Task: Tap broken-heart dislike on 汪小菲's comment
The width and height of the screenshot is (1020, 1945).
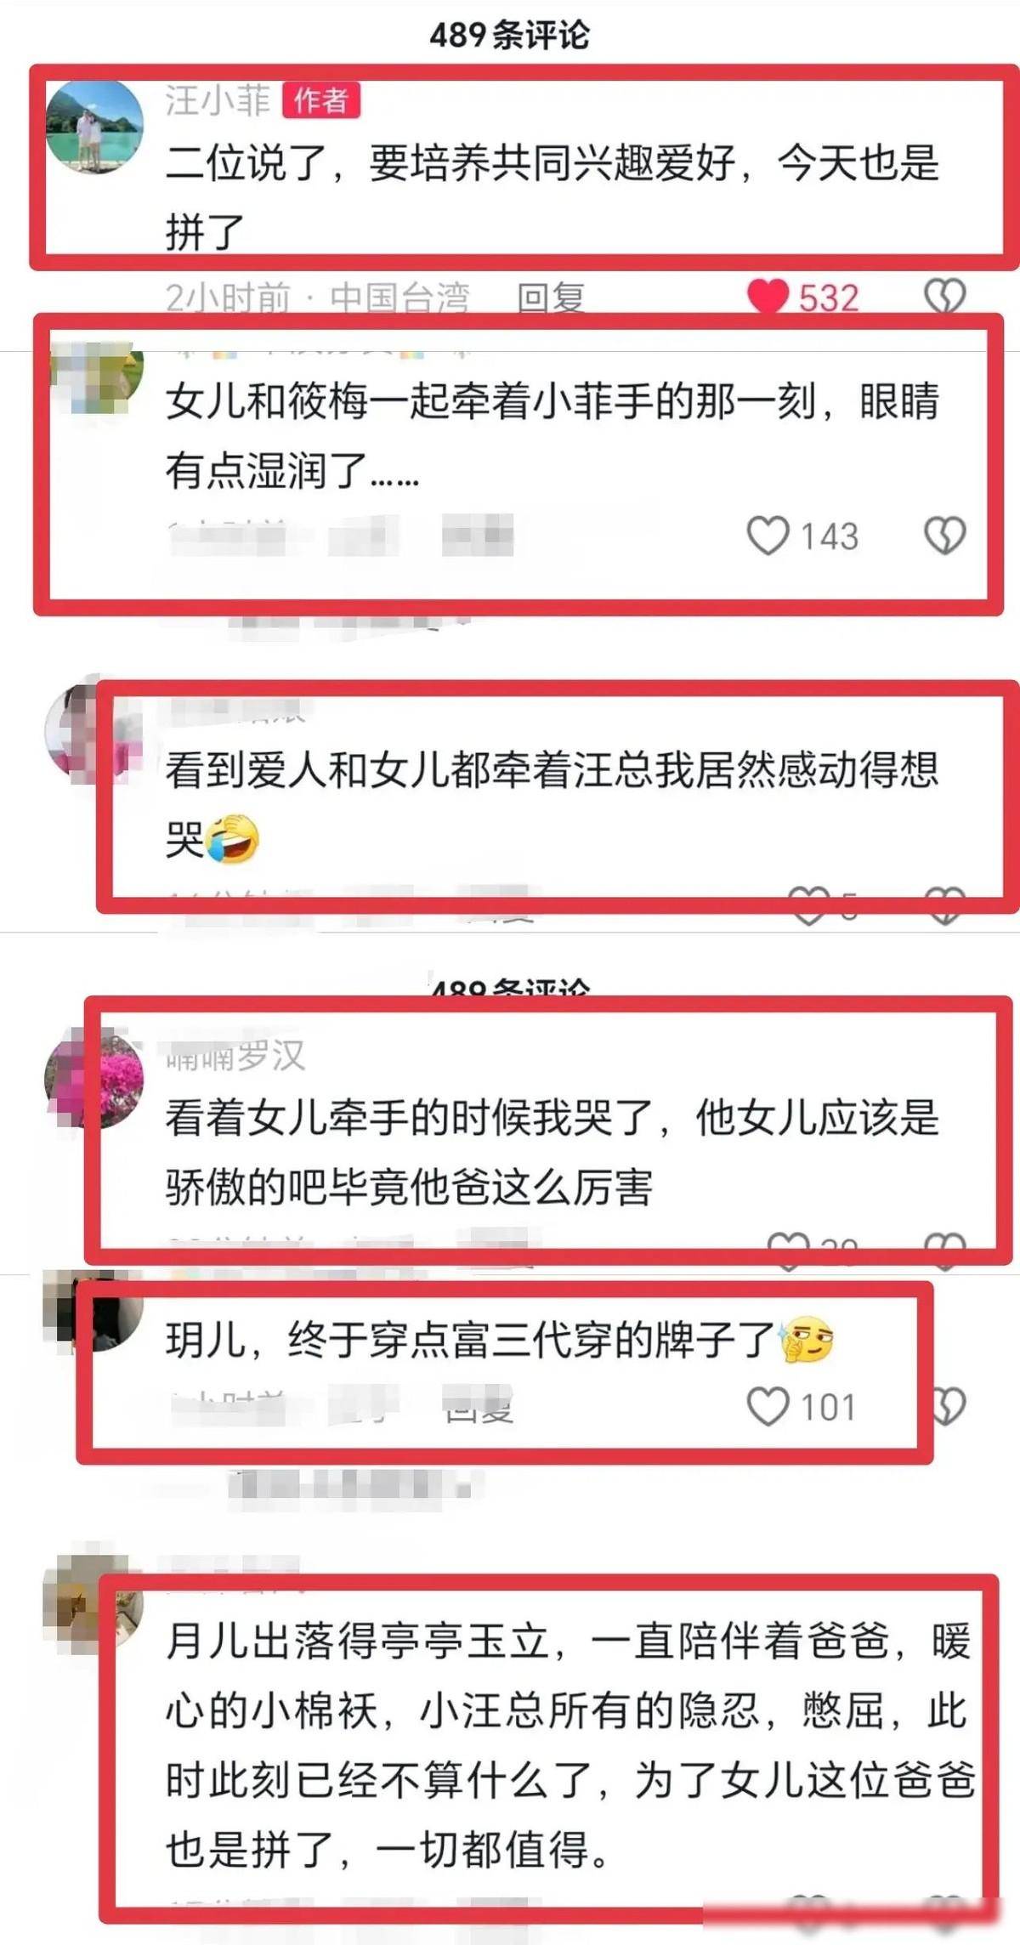Action: click(x=944, y=297)
